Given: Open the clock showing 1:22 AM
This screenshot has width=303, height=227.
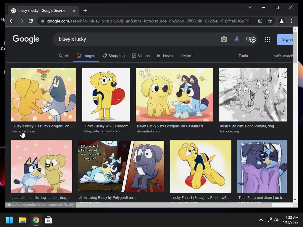Looking at the screenshot, I should tap(291, 220).
